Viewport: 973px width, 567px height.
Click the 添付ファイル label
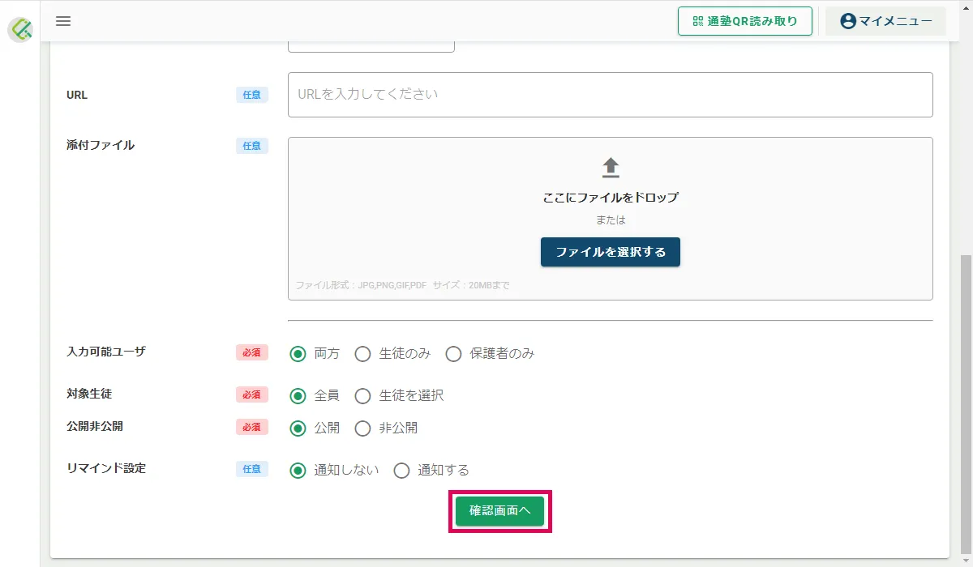coord(101,146)
